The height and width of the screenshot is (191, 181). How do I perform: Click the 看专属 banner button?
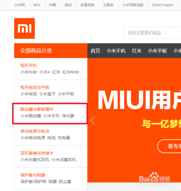point(169,146)
